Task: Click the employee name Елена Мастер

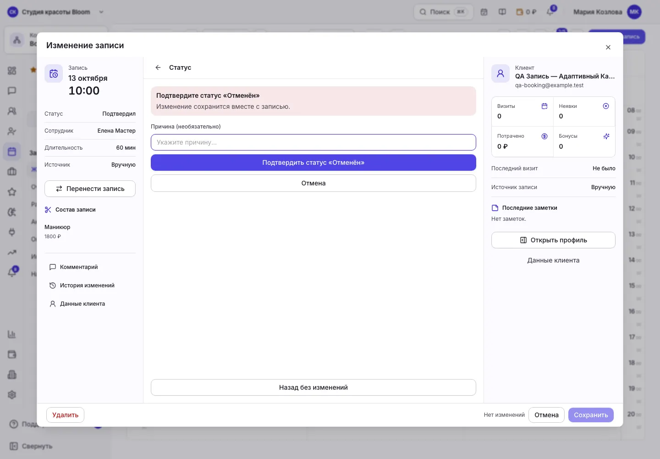Action: point(116,131)
